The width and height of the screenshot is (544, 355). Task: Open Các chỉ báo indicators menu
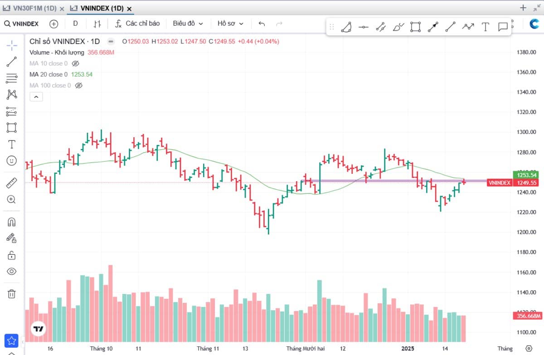(x=137, y=24)
